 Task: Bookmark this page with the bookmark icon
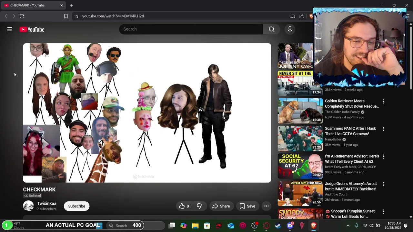point(66,16)
